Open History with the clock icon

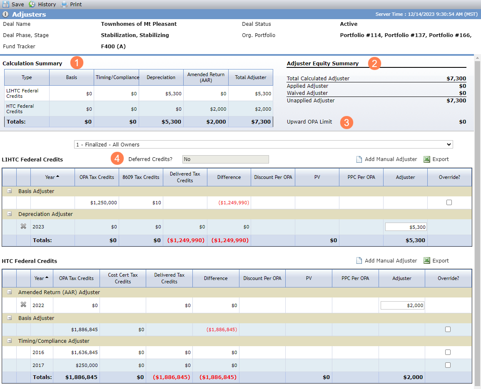point(32,4)
